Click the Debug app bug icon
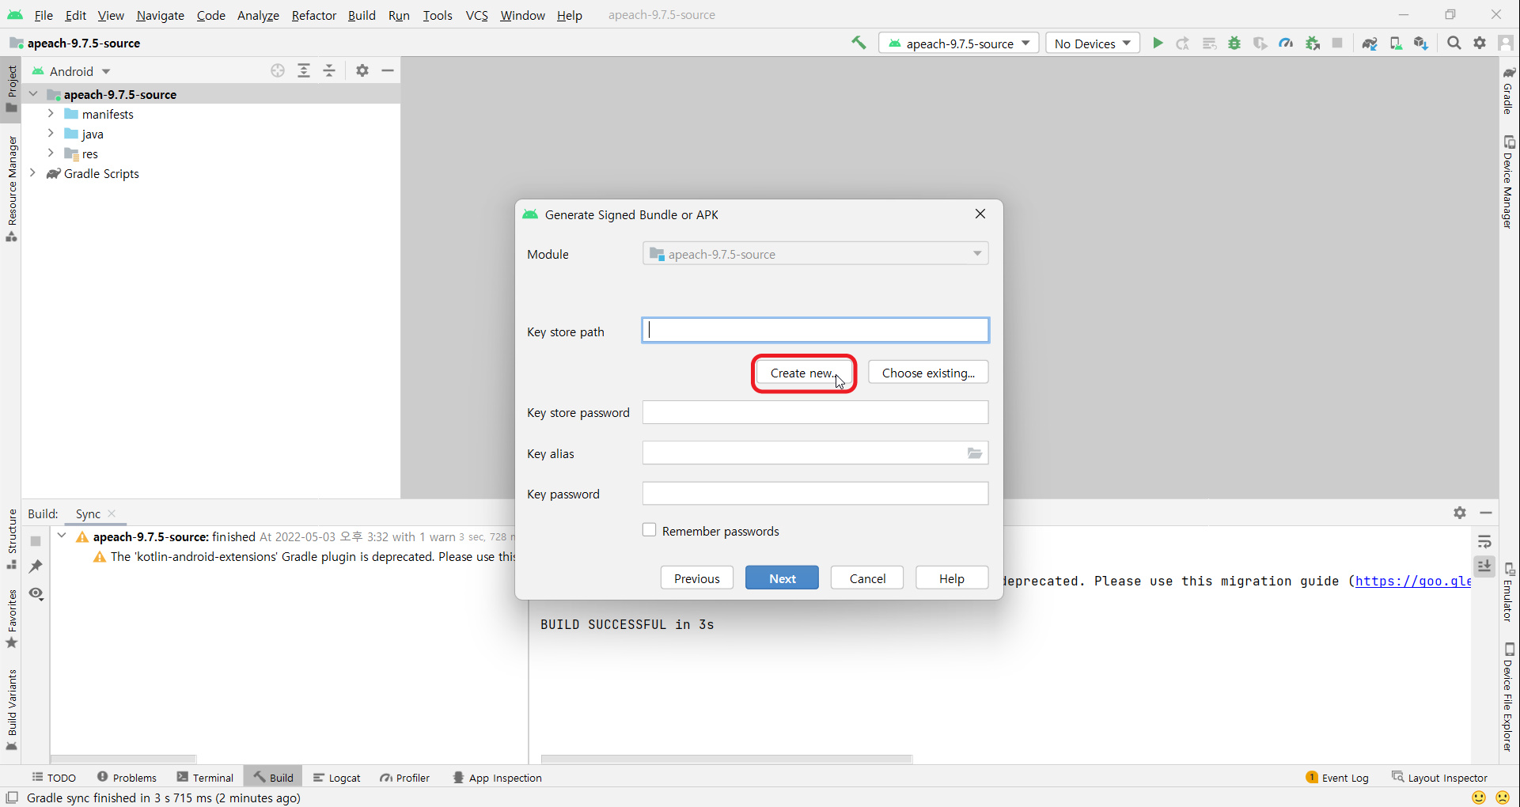This screenshot has height=807, width=1520. tap(1234, 43)
